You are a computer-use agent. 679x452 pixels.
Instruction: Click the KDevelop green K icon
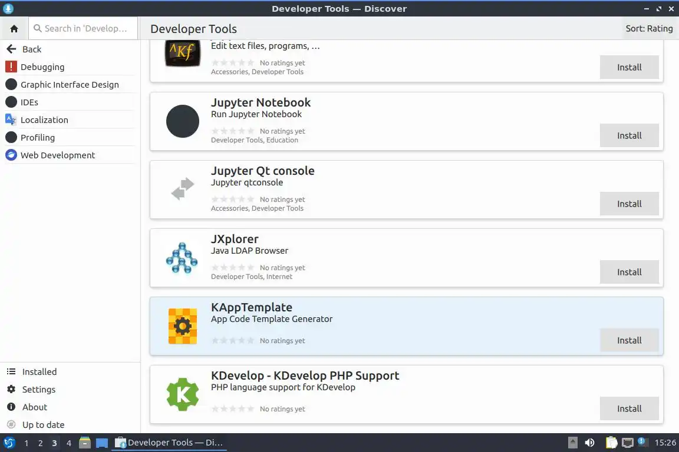(x=183, y=394)
